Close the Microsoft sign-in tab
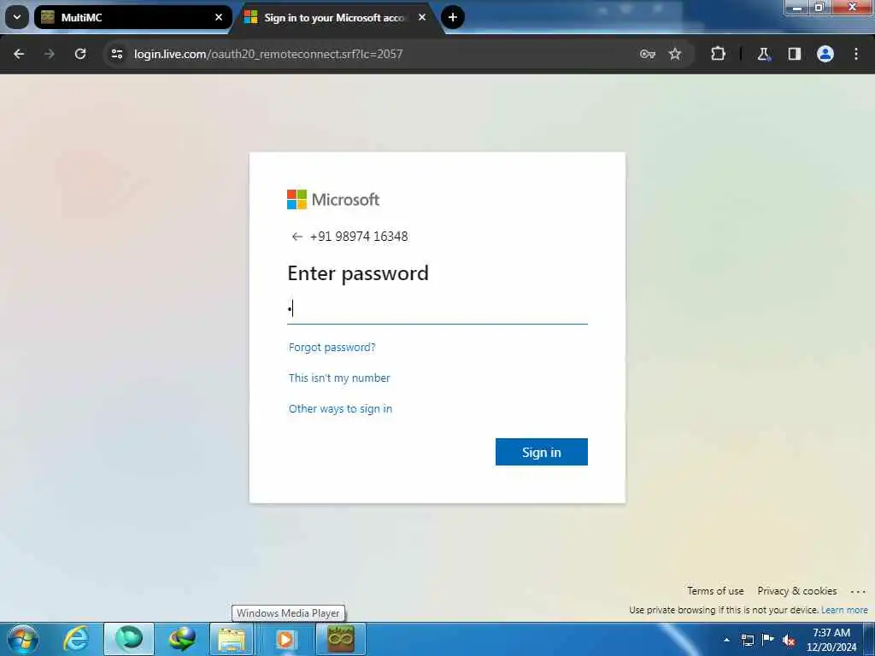Viewport: 875px width, 656px height. pyautogui.click(x=422, y=17)
